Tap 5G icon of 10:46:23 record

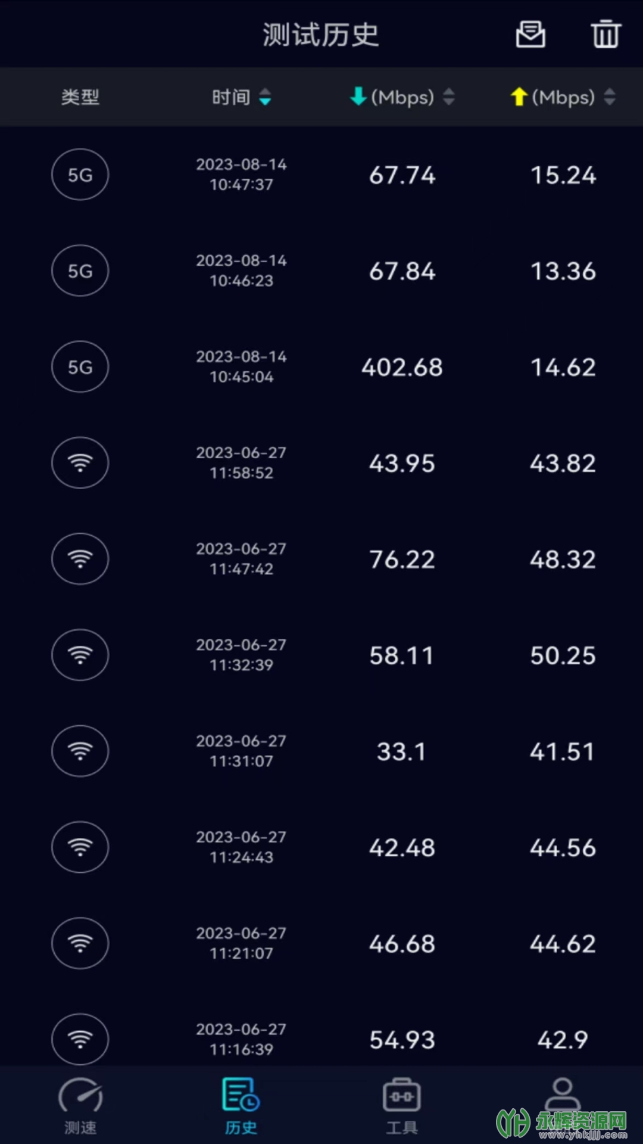[x=80, y=271]
